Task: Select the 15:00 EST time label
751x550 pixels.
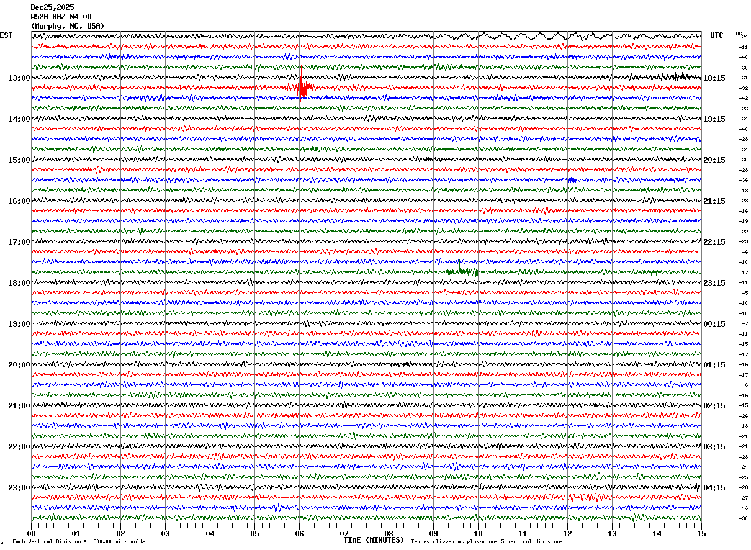Action: pyautogui.click(x=19, y=160)
